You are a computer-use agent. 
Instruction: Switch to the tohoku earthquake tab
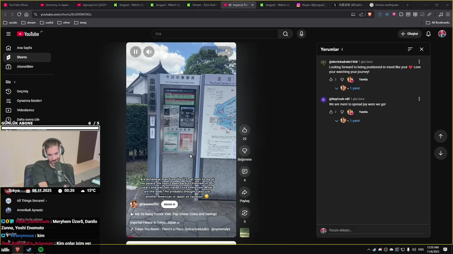click(384, 5)
